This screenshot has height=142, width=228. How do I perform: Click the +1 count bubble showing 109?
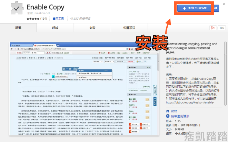coord(222,28)
